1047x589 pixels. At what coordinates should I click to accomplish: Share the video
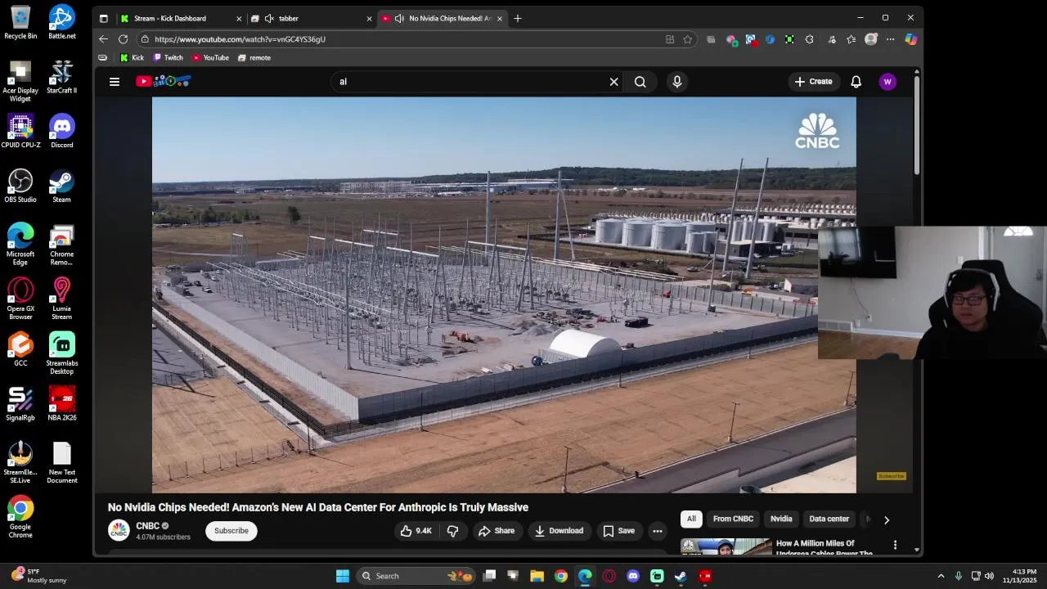point(497,531)
